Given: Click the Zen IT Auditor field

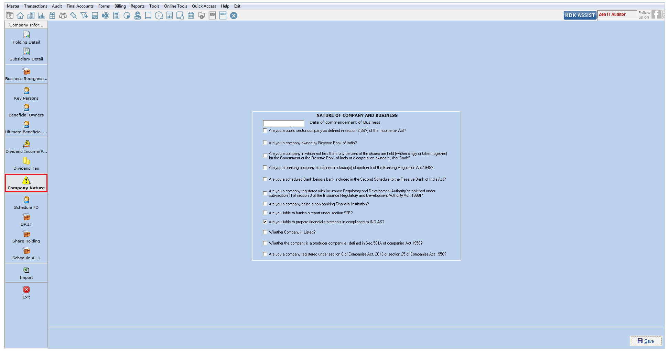Looking at the screenshot, I should tap(617, 14).
